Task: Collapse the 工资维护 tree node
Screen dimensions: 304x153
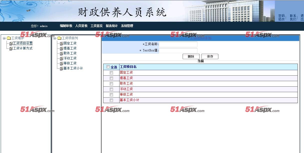Action: [x=4, y=38]
